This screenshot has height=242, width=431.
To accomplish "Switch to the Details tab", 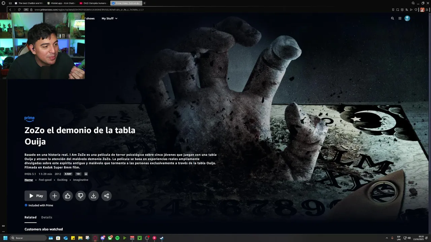I will (47, 217).
